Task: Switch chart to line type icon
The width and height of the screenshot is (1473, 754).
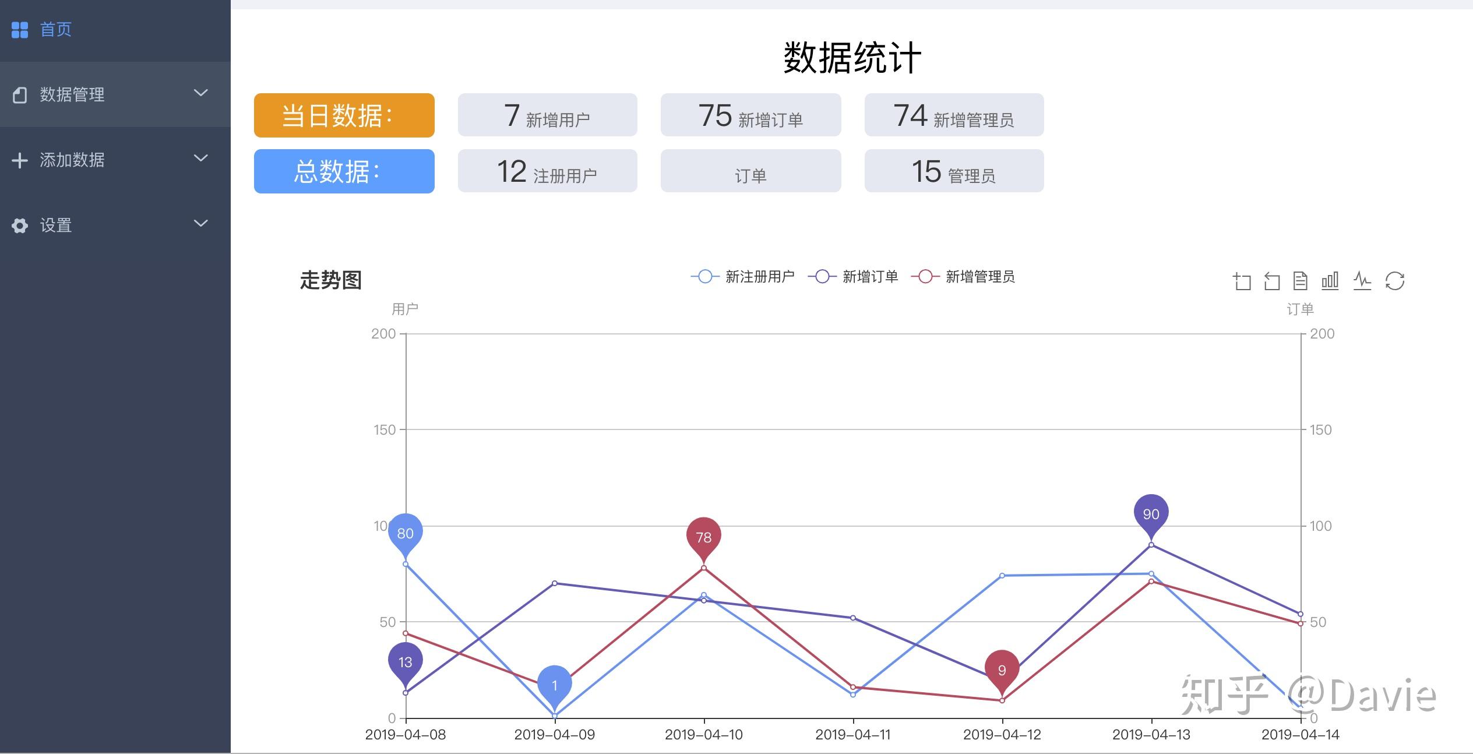Action: [x=1362, y=281]
